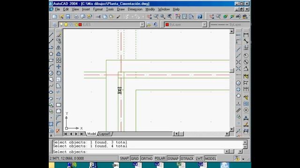The width and height of the screenshot is (300, 168).
Task: Click the red ByLayer color swatch
Action: point(167,25)
